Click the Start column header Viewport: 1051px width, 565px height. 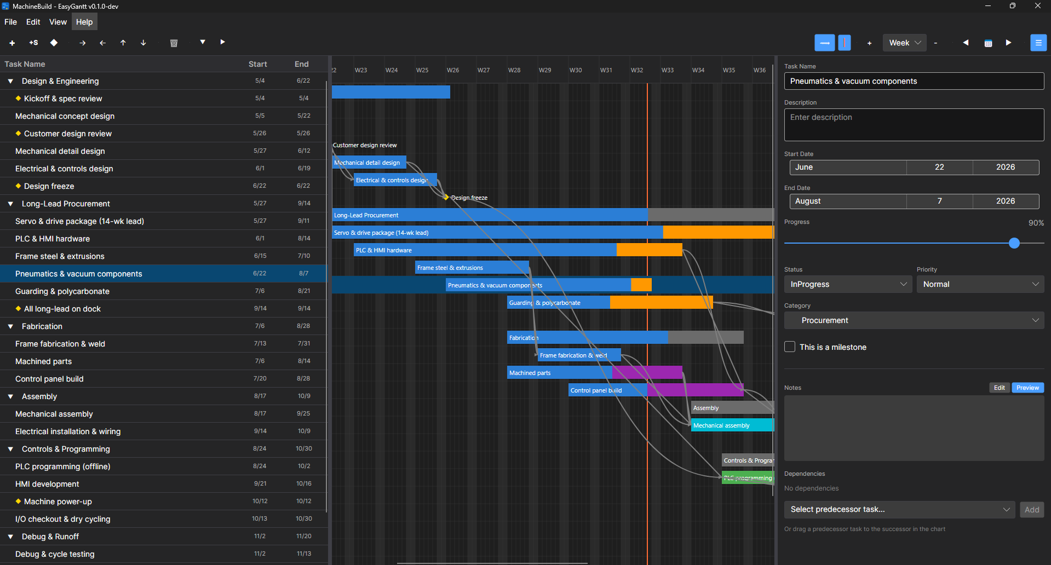pyautogui.click(x=257, y=64)
